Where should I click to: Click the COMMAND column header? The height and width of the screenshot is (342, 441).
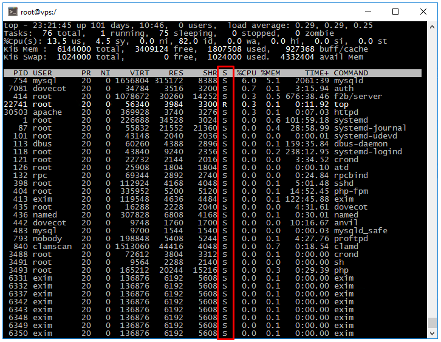pos(351,73)
